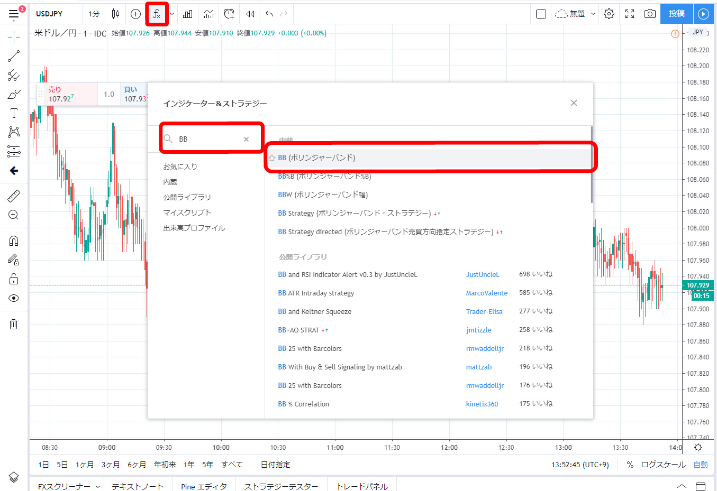The height and width of the screenshot is (491, 717).
Task: Open timezone selector 13:52:45 (UTC+9)
Action: [x=580, y=465]
